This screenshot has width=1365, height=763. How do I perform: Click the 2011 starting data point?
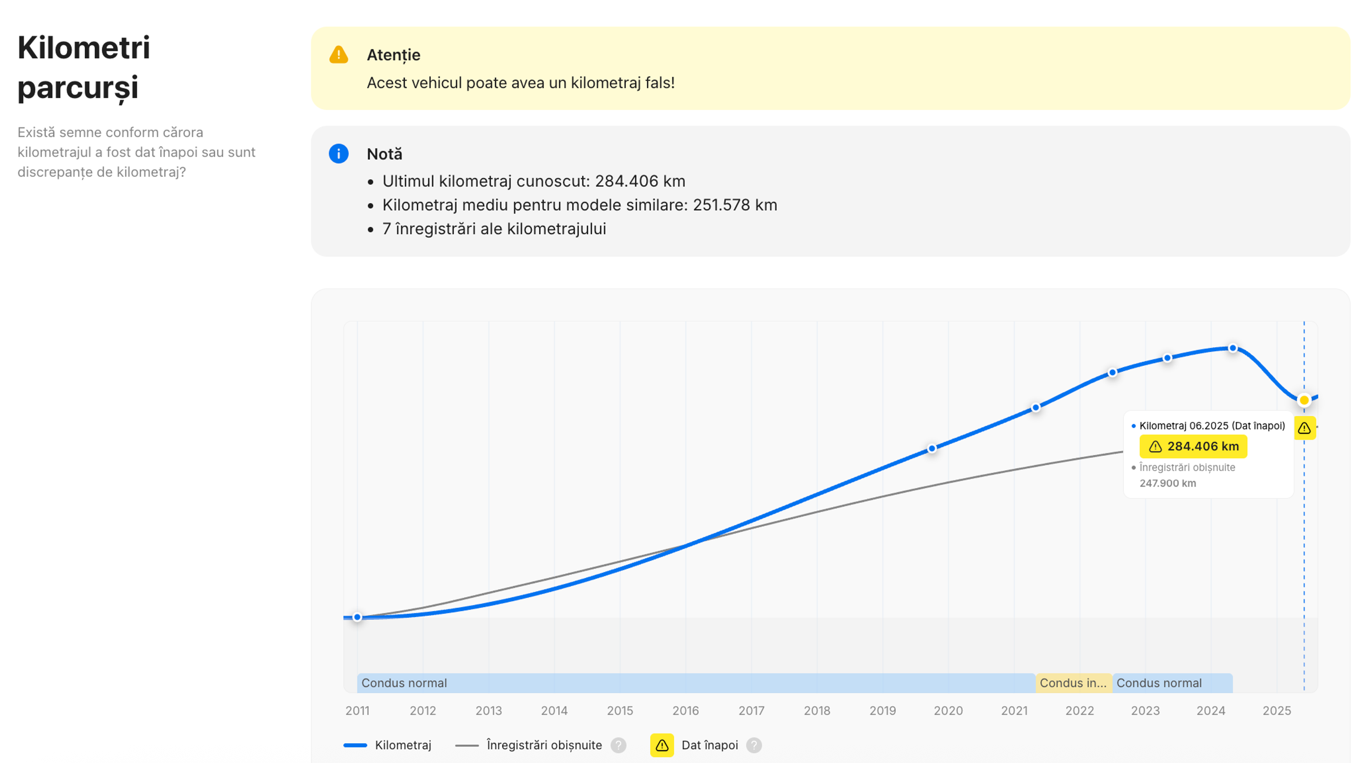(357, 617)
